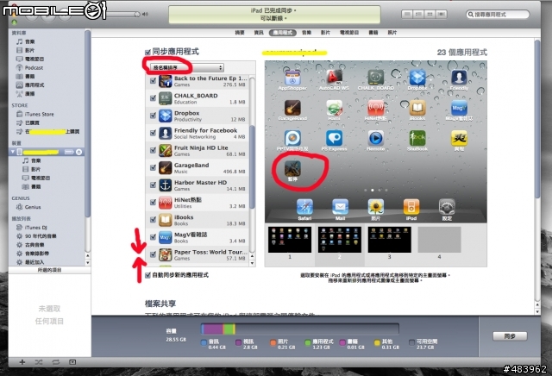Select the HiNet app icon on iPad screen
The width and height of the screenshot is (552, 376).
[376, 108]
